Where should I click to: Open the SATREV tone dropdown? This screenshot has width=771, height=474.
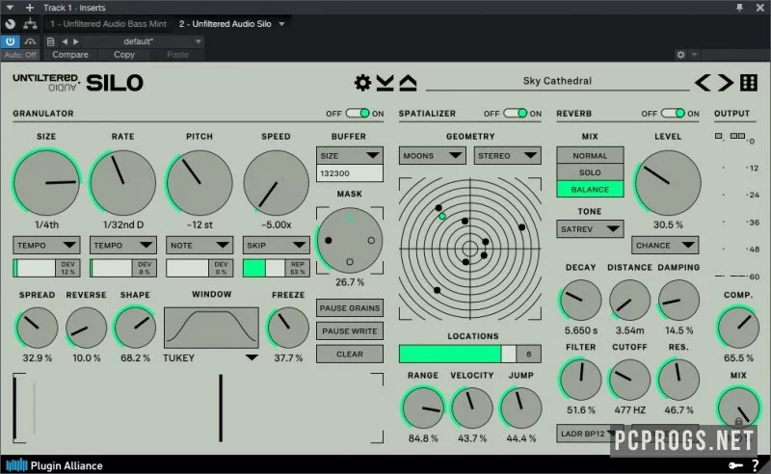tap(590, 228)
